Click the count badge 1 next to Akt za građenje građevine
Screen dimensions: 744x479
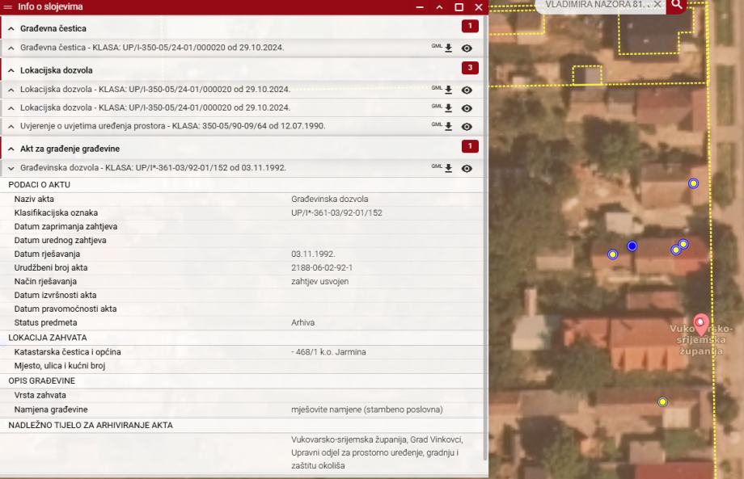(x=470, y=146)
